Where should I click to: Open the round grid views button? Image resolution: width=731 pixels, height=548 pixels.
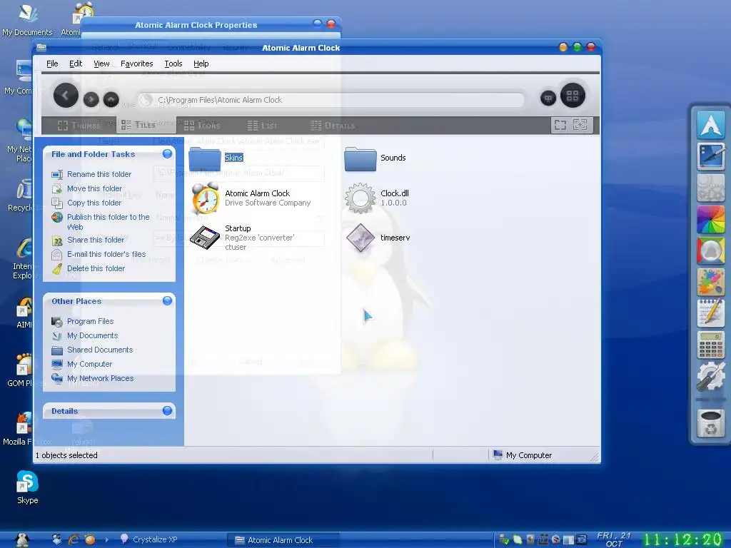point(573,96)
